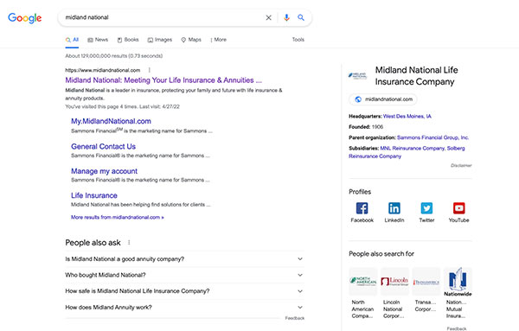Expand 'Who bought Midland National?' question
The width and height of the screenshot is (519, 331).
185,275
